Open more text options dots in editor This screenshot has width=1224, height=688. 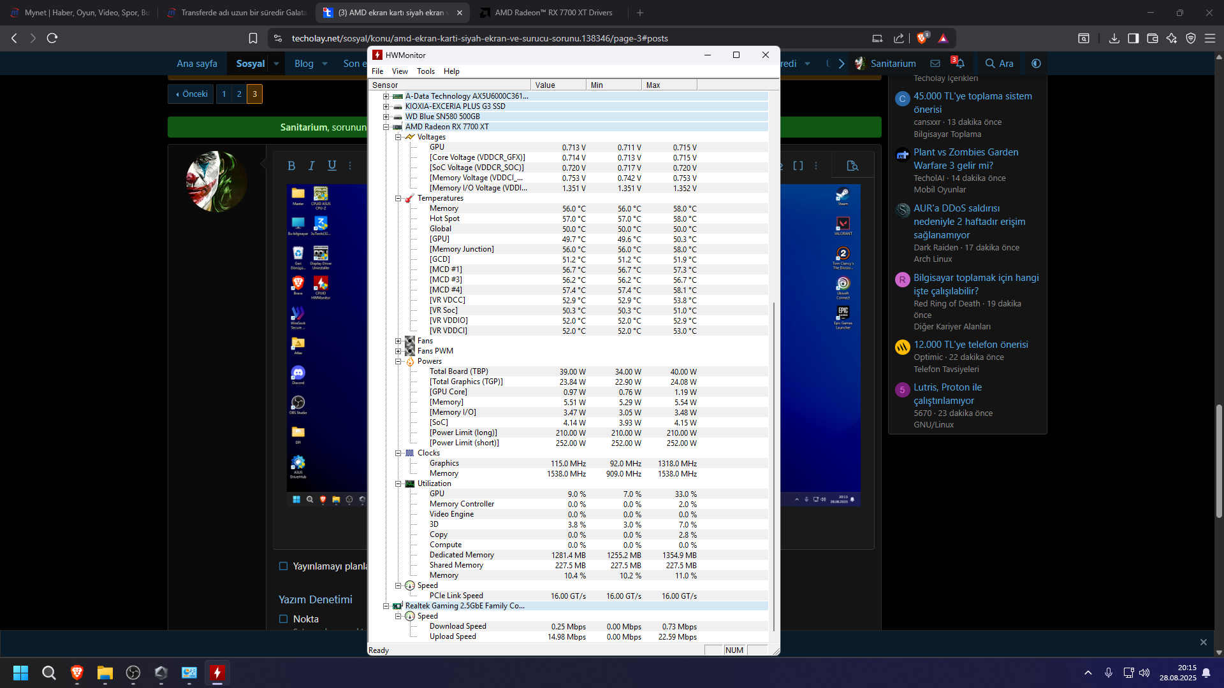click(x=350, y=166)
